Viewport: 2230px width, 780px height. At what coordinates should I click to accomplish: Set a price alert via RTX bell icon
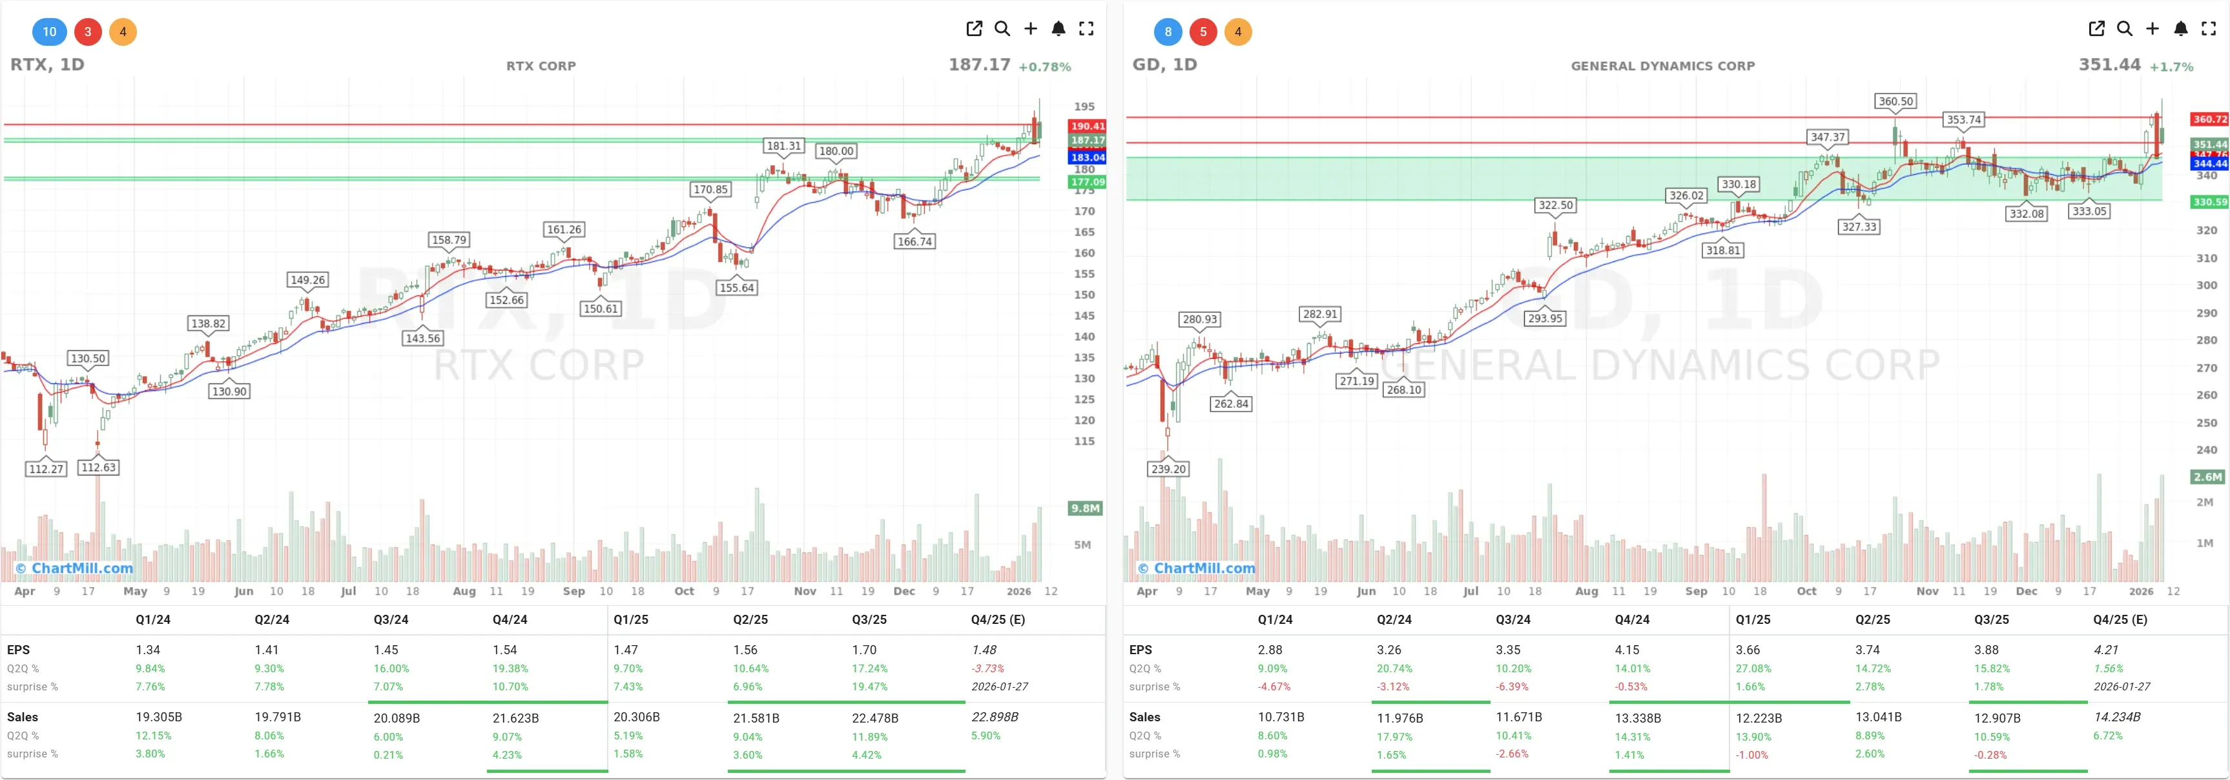1058,28
